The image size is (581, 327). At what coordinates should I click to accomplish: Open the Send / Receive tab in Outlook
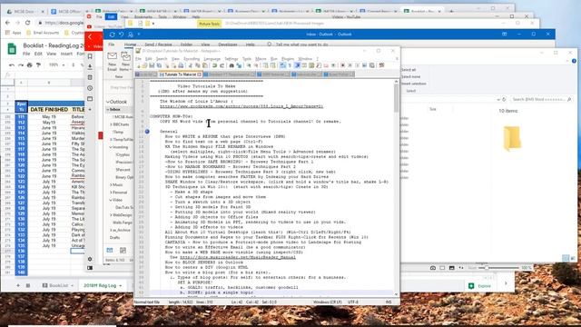[158, 45]
